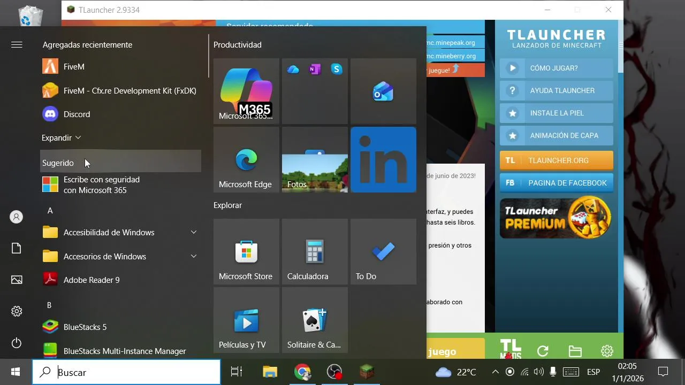Open the OneDrive icon in tile folder
685x385 pixels.
point(293,69)
